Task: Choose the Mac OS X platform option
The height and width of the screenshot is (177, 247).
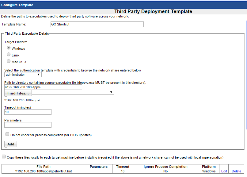Action: (9, 61)
